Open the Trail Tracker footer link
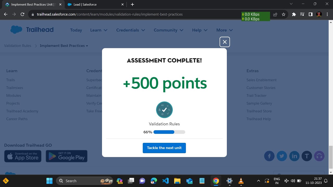The image size is (333, 187). tap(257, 96)
